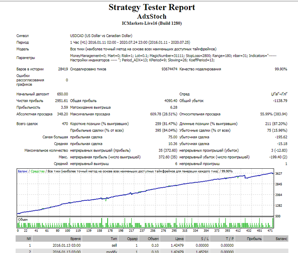Click the Объем column header in table
The image size is (298, 253).
click(x=149, y=239)
